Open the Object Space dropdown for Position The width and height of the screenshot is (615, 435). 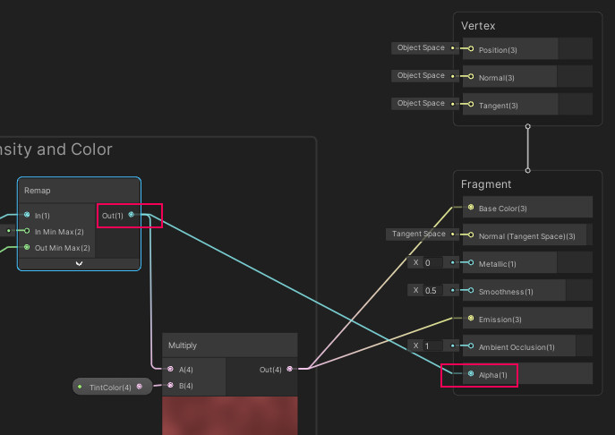(x=421, y=48)
